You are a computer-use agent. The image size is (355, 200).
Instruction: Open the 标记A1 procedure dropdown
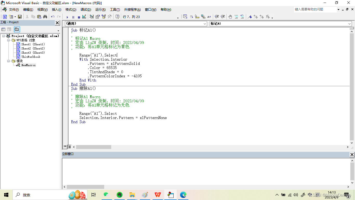point(349,24)
